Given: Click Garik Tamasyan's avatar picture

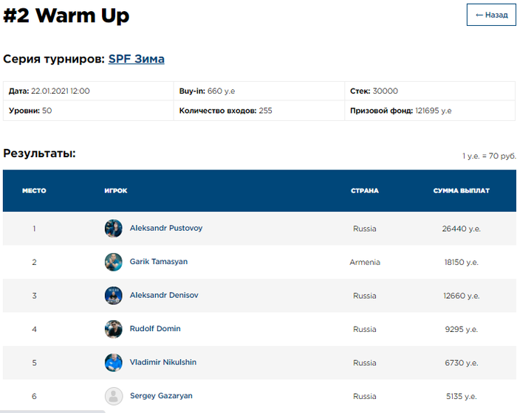Looking at the screenshot, I should [114, 262].
